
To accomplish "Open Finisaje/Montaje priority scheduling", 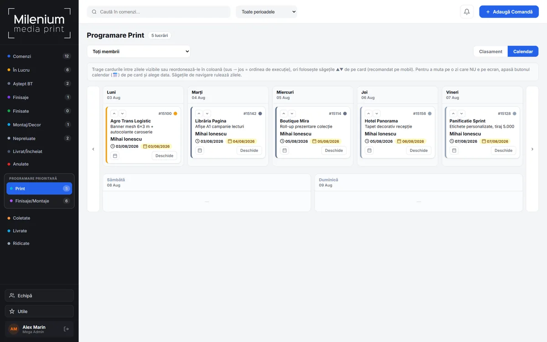I will [x=39, y=201].
